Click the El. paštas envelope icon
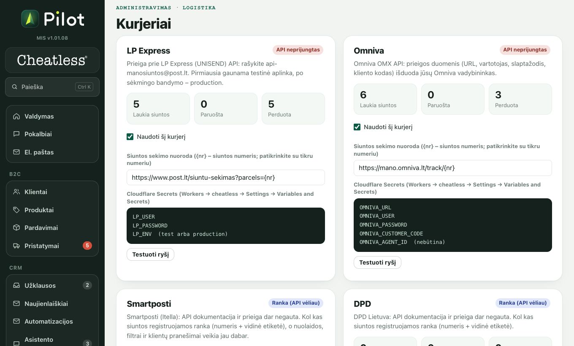 tap(16, 152)
